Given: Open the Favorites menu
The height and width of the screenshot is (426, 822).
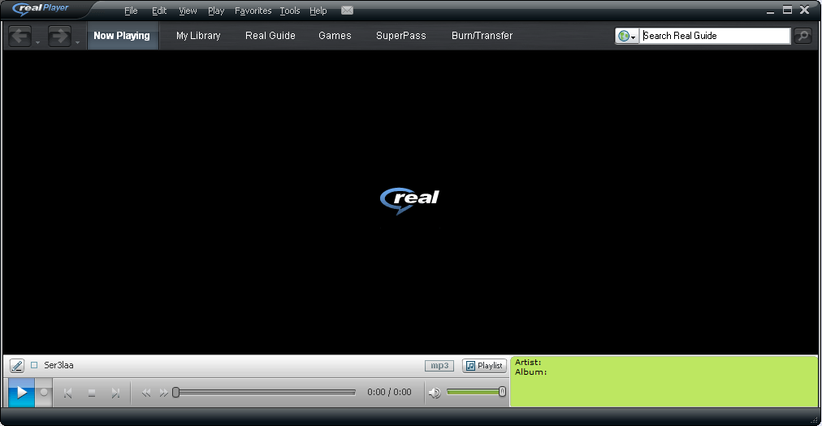Looking at the screenshot, I should click(x=253, y=11).
